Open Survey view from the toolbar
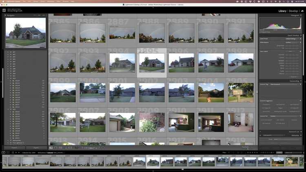This screenshot has height=172, width=306. point(66,148)
